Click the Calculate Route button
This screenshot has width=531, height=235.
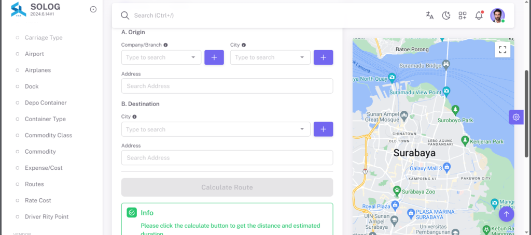point(227,187)
